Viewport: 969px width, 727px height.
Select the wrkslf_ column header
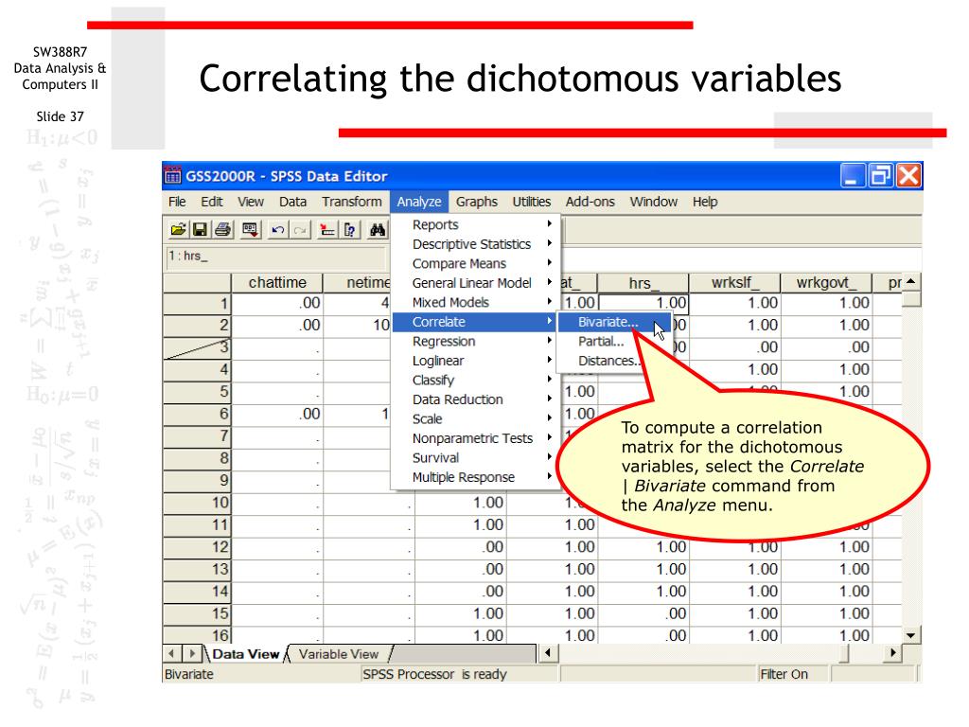pos(734,282)
